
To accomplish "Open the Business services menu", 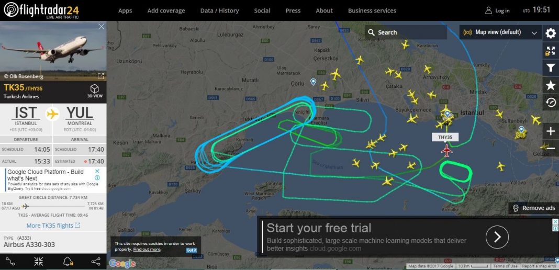I will (x=372, y=10).
